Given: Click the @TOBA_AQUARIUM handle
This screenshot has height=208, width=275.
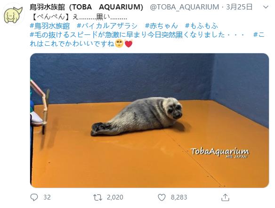Looking at the screenshot, I should 184,7.
